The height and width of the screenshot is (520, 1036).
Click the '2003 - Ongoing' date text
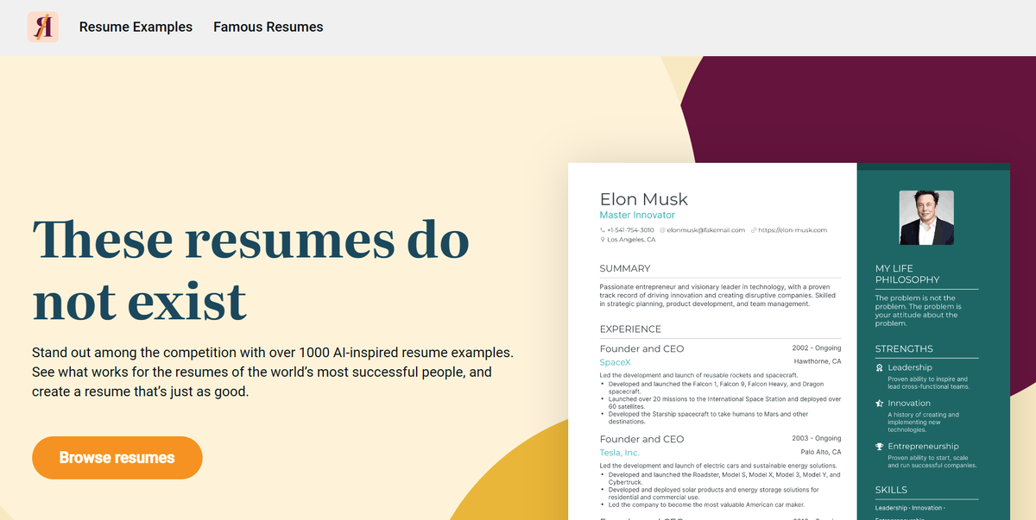(817, 439)
